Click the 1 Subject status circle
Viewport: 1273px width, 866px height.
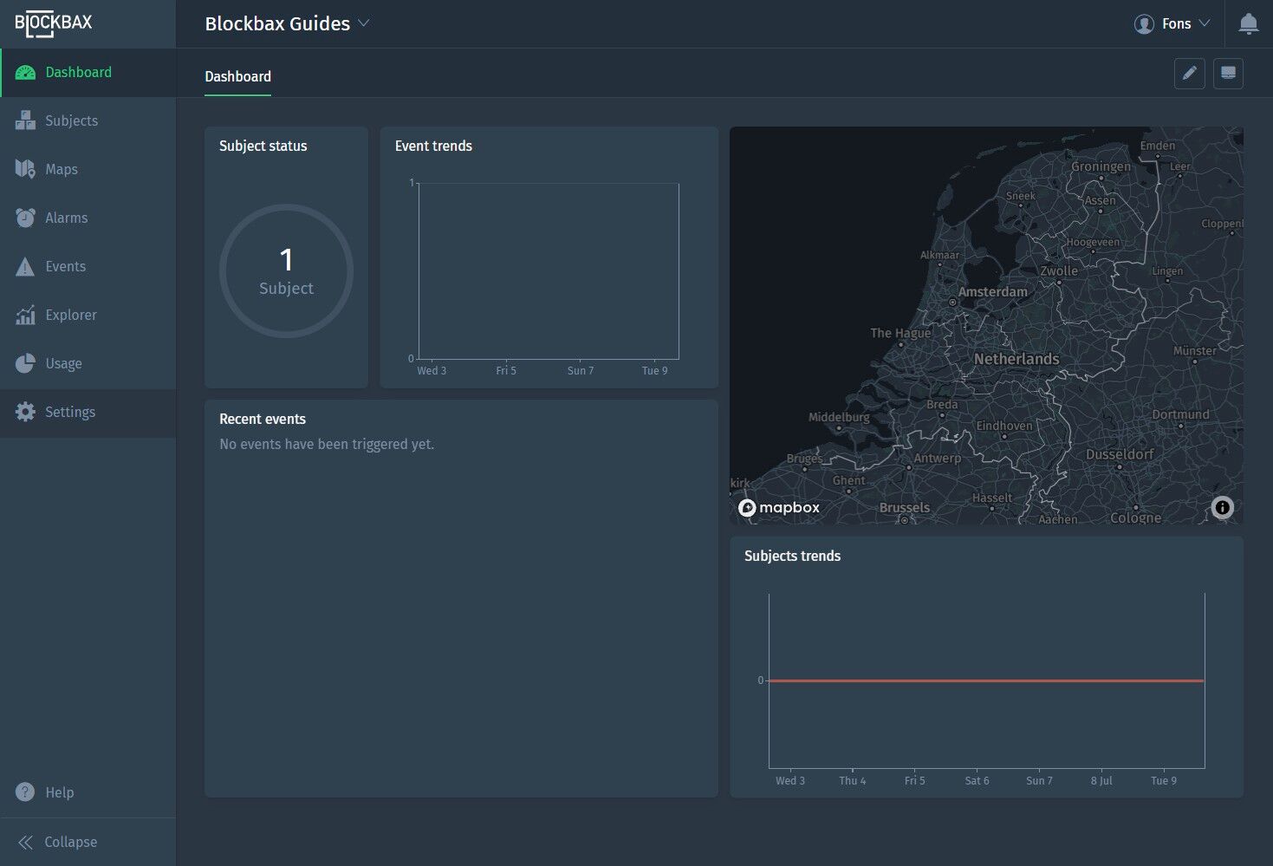286,271
